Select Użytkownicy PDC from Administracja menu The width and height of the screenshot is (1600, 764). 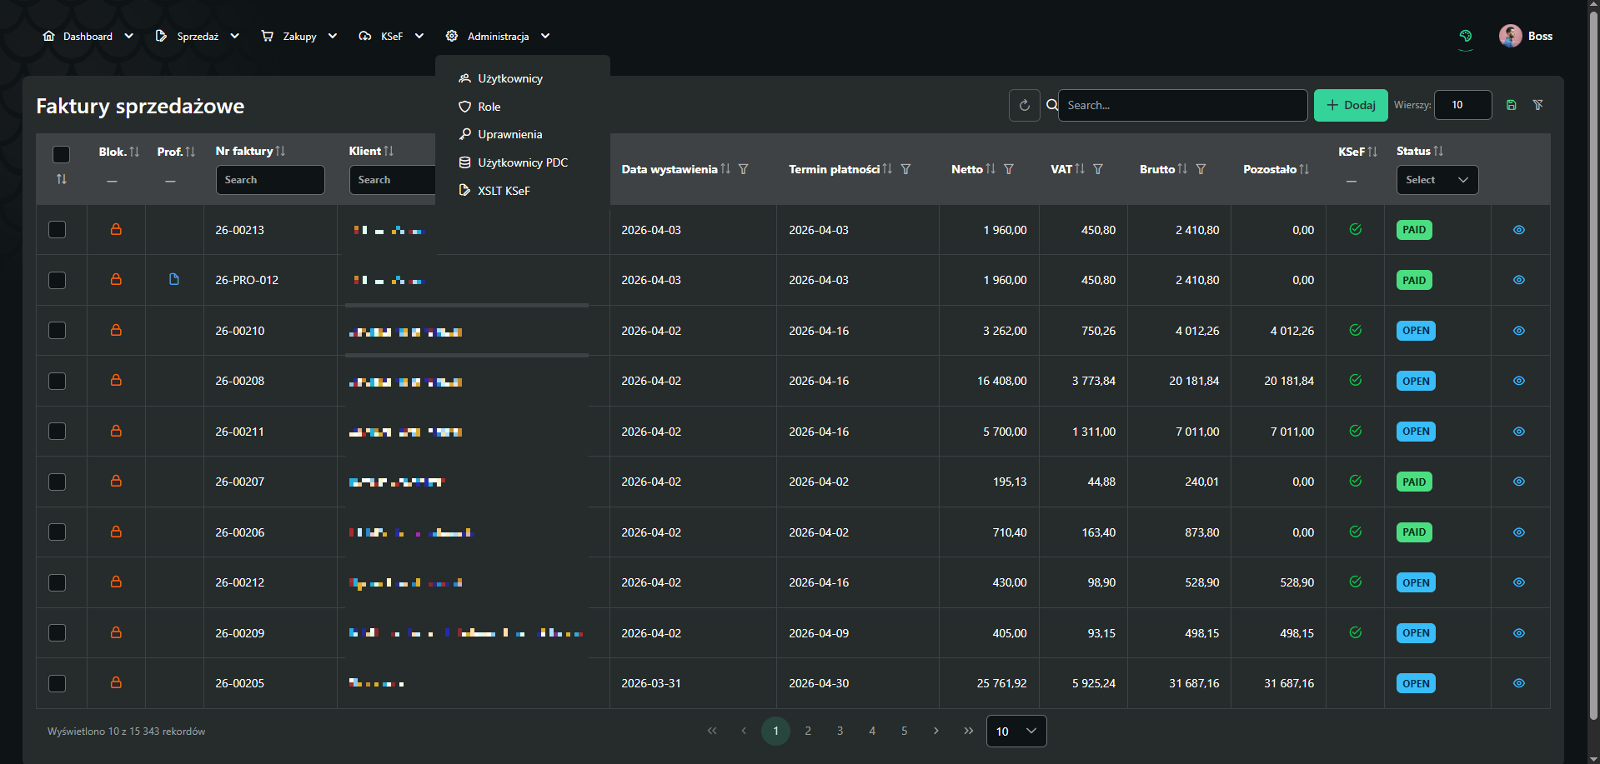pos(521,162)
